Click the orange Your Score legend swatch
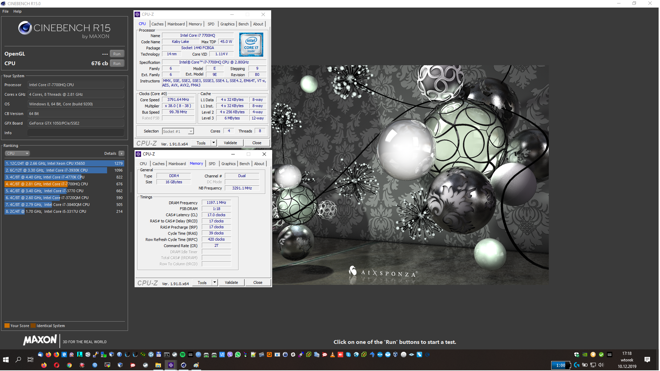 [x=7, y=326]
